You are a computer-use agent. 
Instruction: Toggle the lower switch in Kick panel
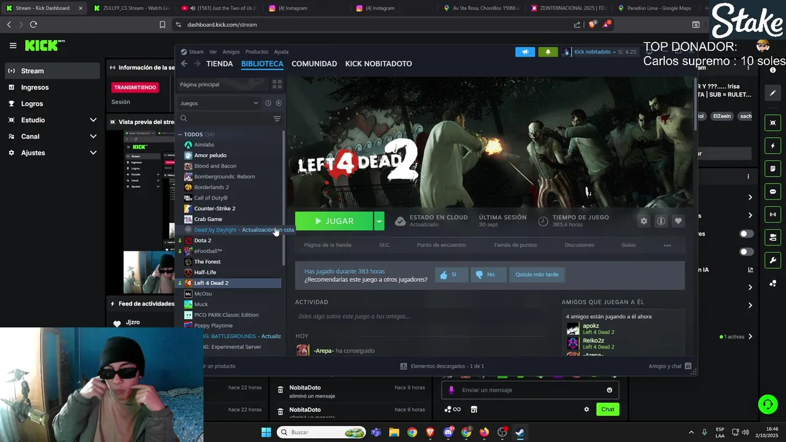pyautogui.click(x=747, y=252)
